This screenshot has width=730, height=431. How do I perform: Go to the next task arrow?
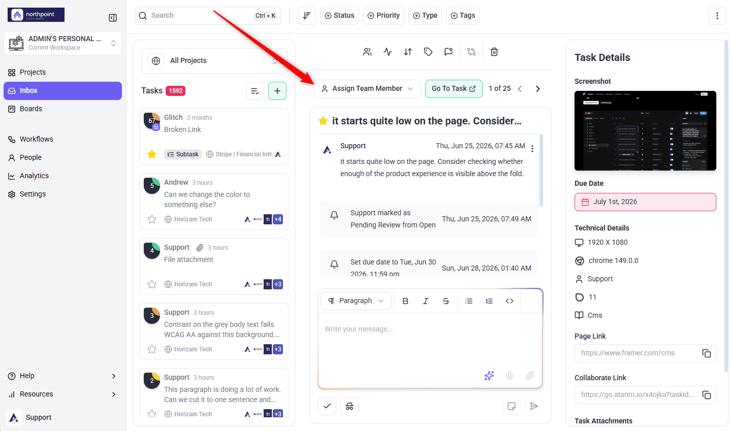click(538, 89)
